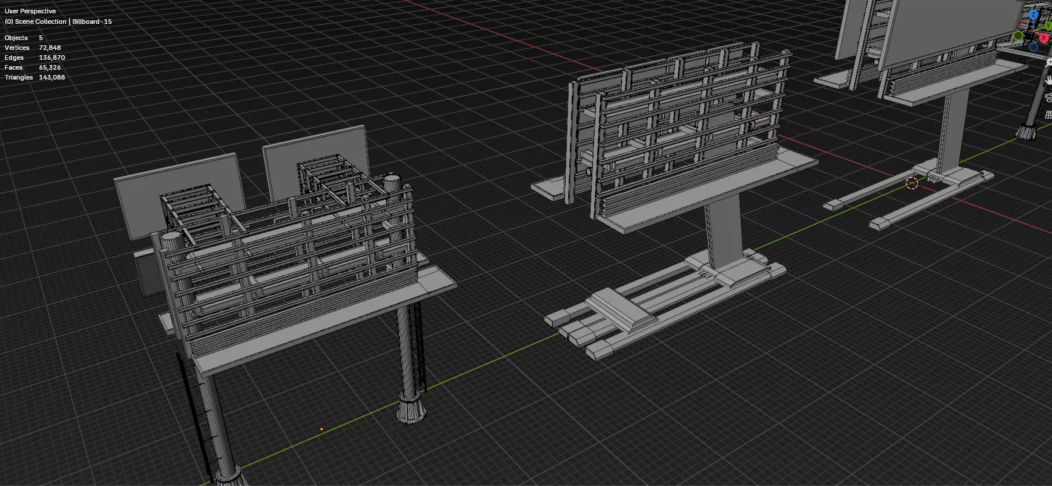Click the Triangles value '143,088'
Viewport: 1052px width, 486px height.
[52, 77]
